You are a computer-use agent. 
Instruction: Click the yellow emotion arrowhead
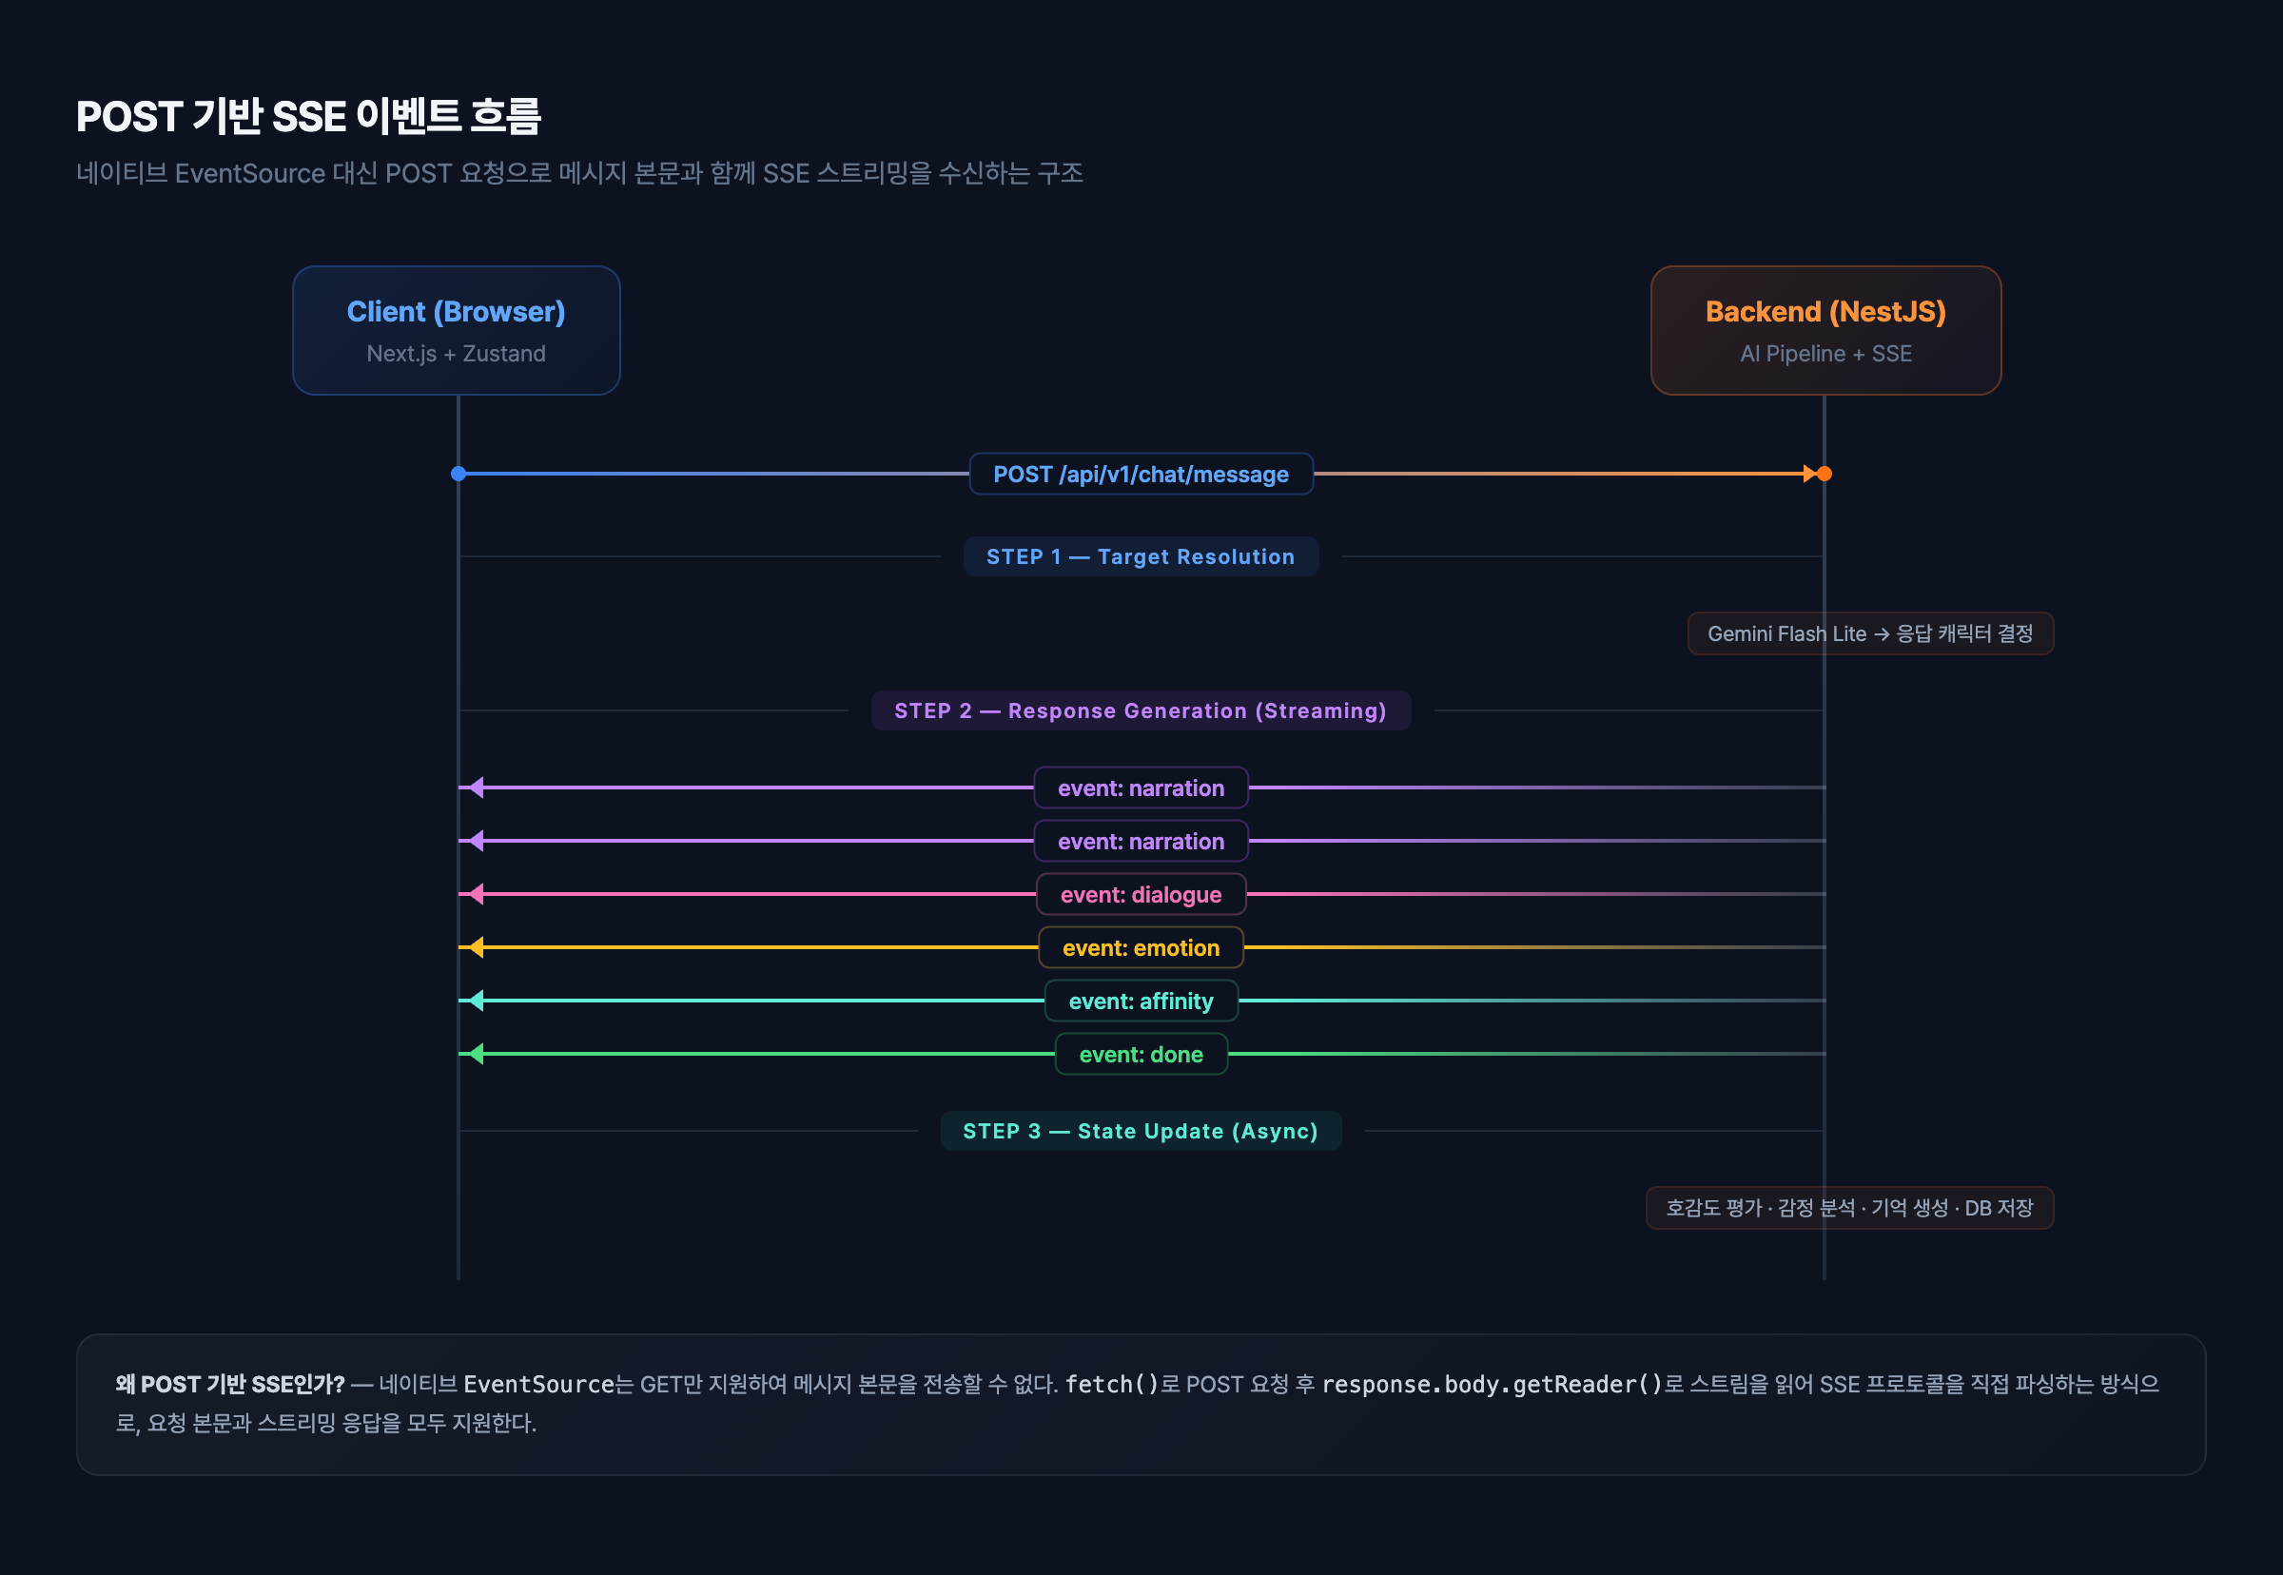tap(476, 947)
